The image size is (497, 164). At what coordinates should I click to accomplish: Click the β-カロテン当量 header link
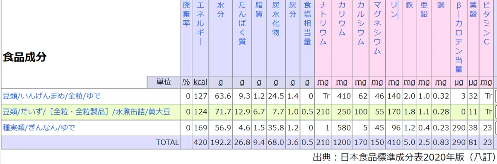coord(458,37)
